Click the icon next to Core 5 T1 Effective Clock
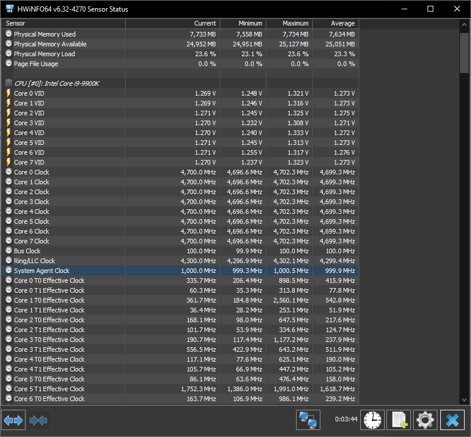The height and width of the screenshot is (437, 471). (9, 389)
